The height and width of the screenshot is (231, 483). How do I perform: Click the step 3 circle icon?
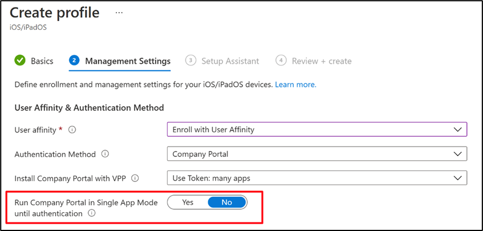tap(191, 60)
